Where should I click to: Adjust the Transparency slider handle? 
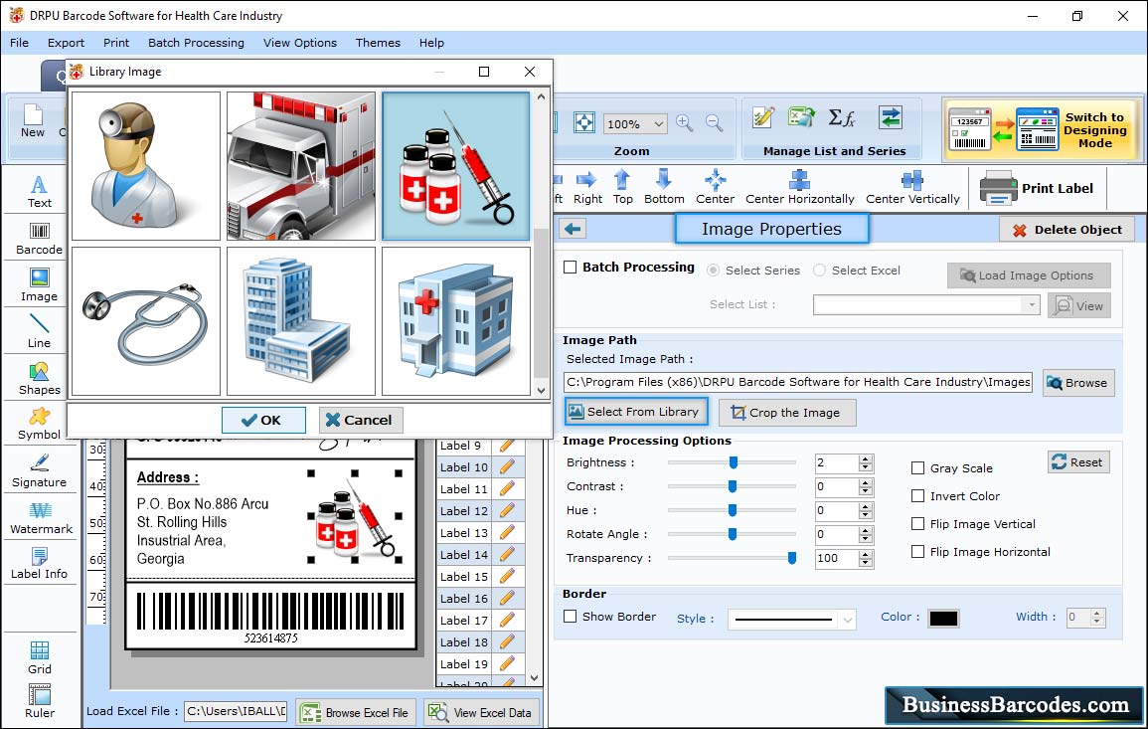click(791, 558)
